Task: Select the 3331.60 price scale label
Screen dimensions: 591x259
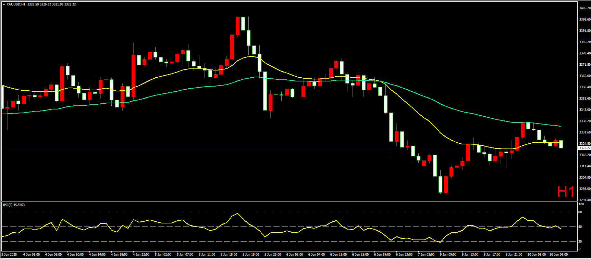Action: (x=585, y=132)
